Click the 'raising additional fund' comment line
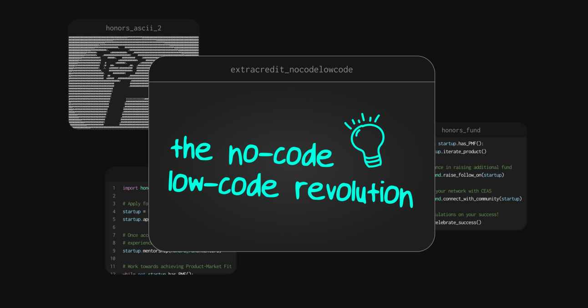Viewport: 588px width, 308px height. click(x=473, y=167)
